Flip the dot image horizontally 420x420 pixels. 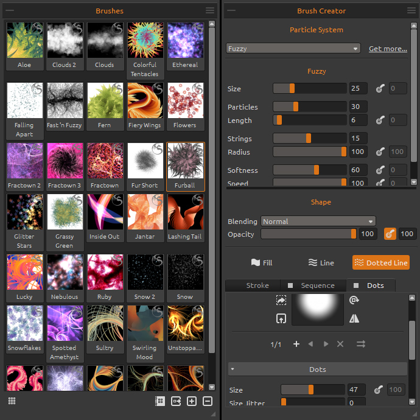[355, 318]
